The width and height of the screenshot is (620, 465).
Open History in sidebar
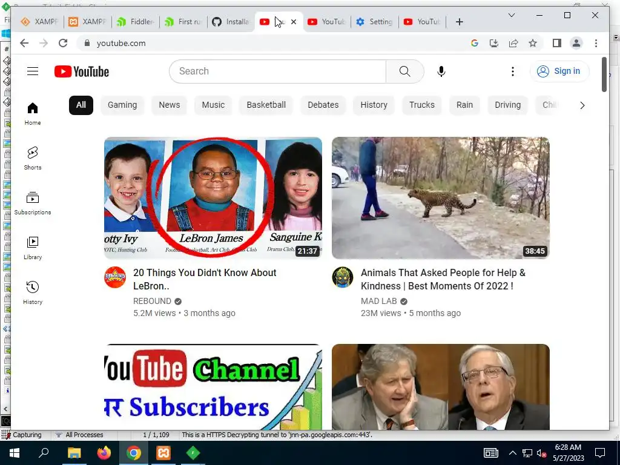click(33, 292)
